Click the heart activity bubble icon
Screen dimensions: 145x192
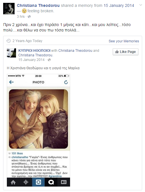[51, 182]
